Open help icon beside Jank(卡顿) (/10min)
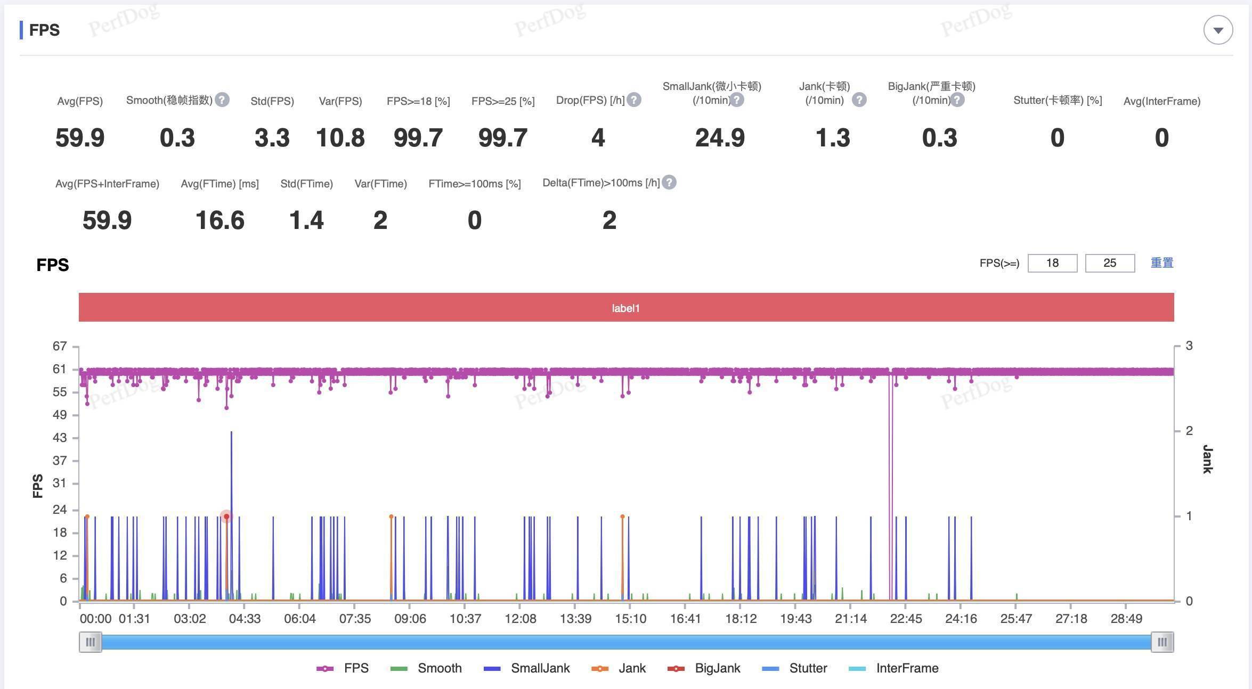The width and height of the screenshot is (1252, 689). click(859, 100)
